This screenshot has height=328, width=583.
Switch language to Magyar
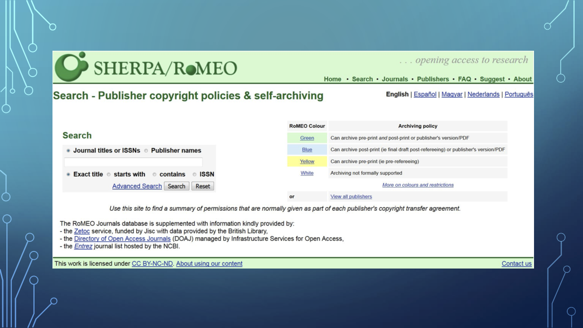[x=452, y=94]
